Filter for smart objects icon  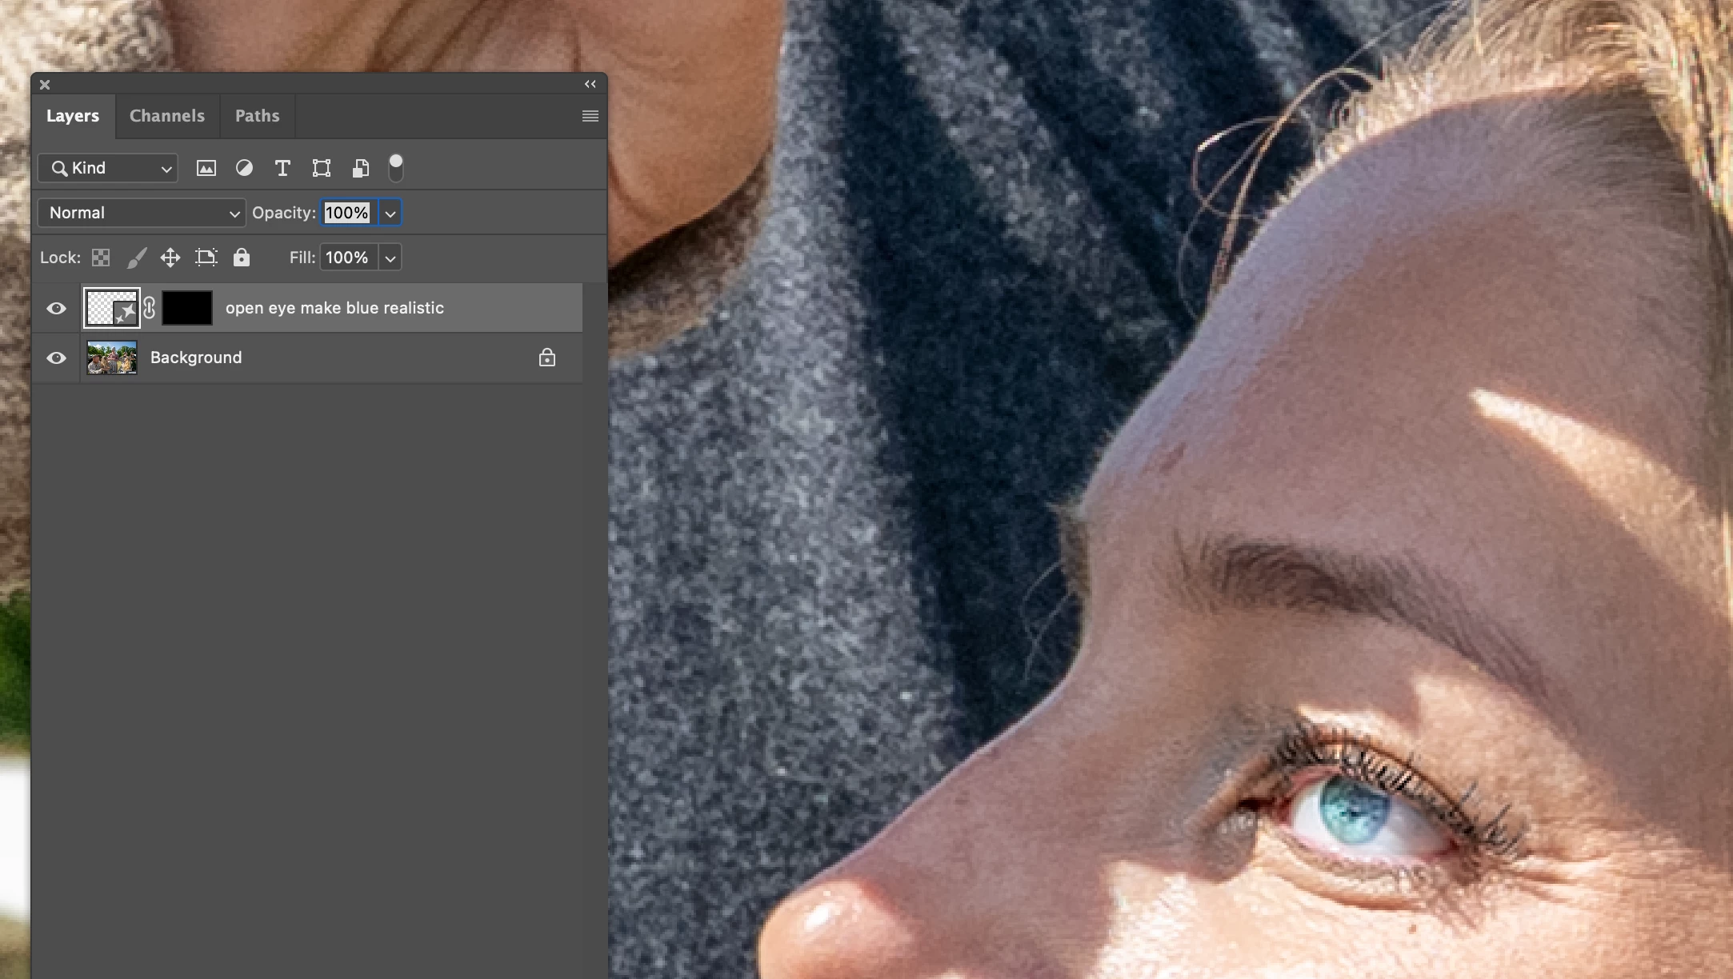361,168
